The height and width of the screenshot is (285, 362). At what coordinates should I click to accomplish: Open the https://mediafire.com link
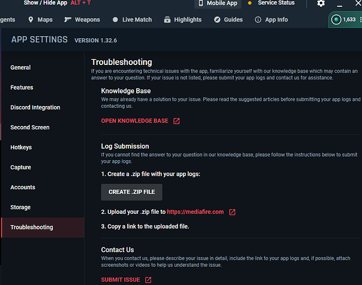[196, 212]
